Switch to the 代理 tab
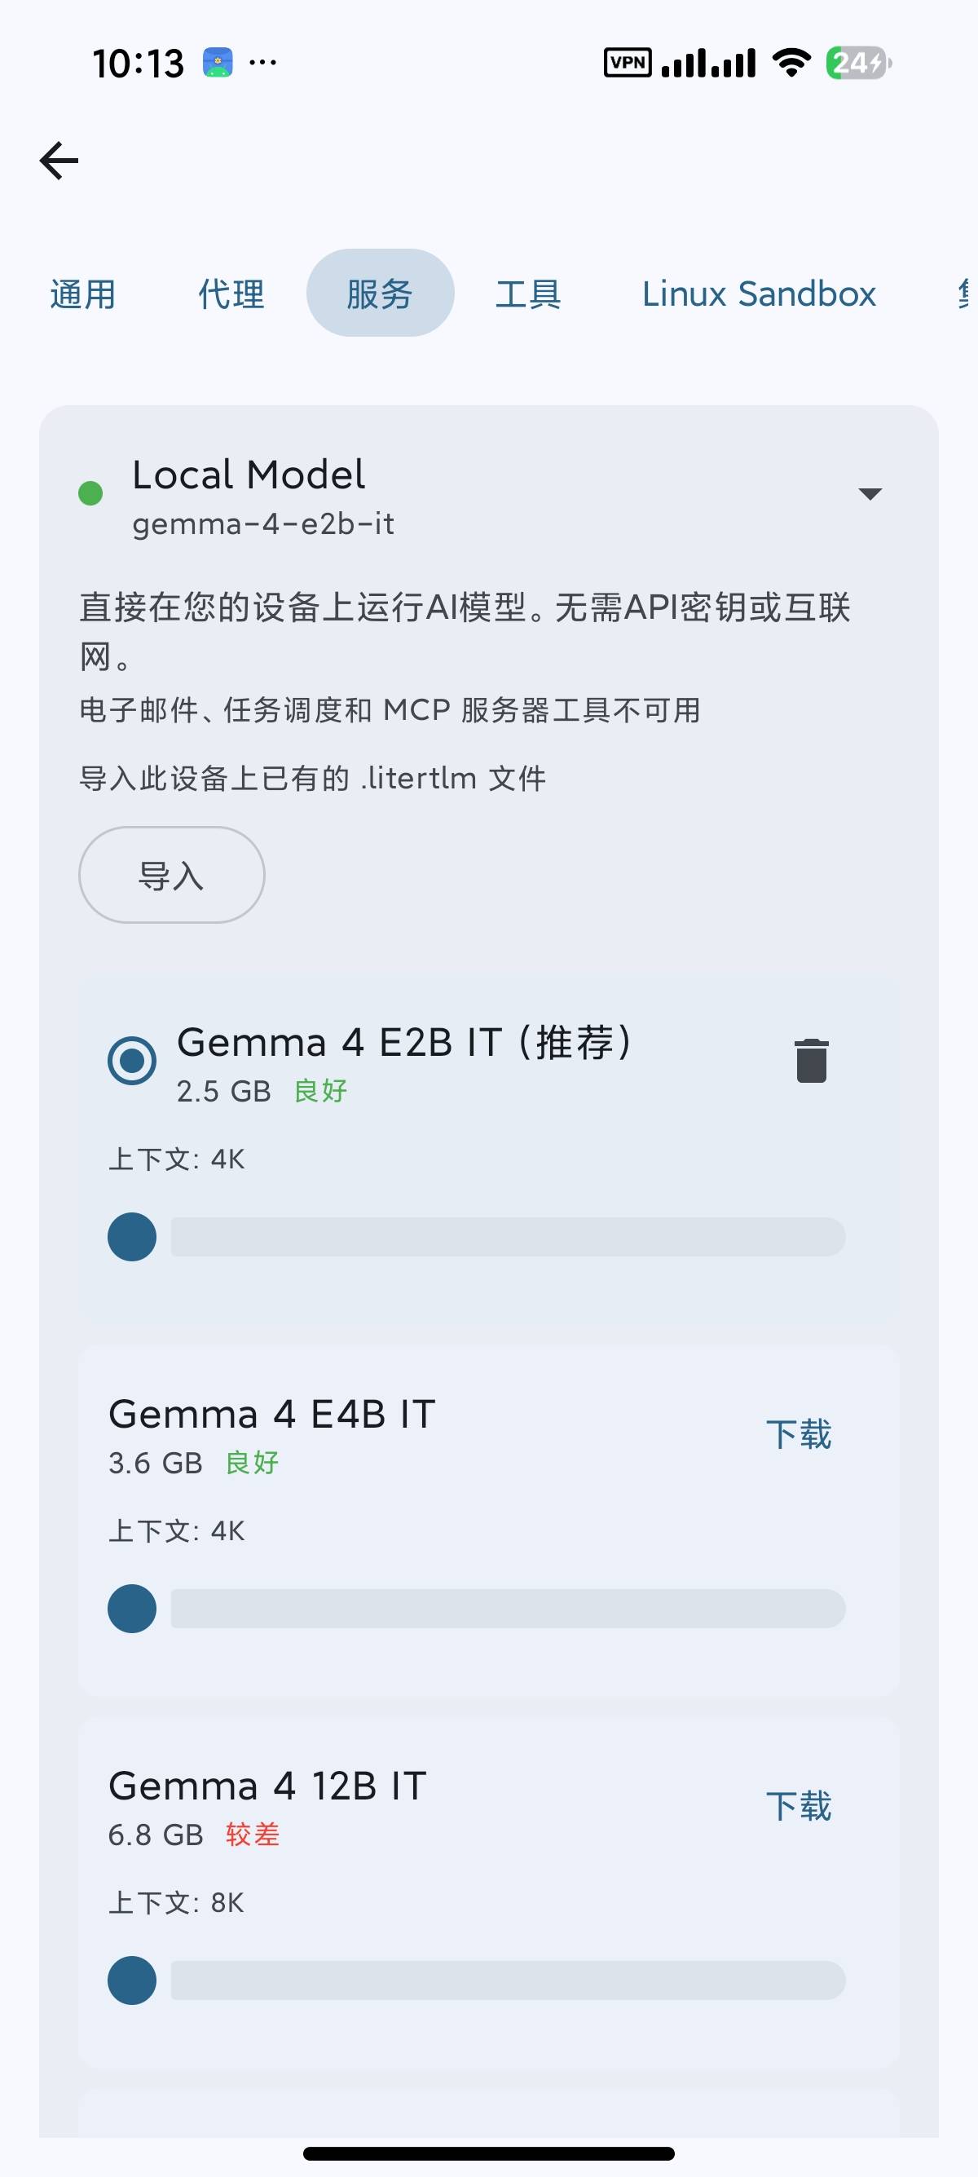978x2177 pixels. pos(231,294)
